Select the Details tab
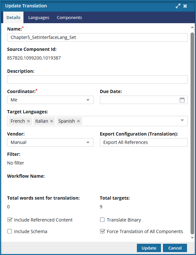 coord(13,18)
